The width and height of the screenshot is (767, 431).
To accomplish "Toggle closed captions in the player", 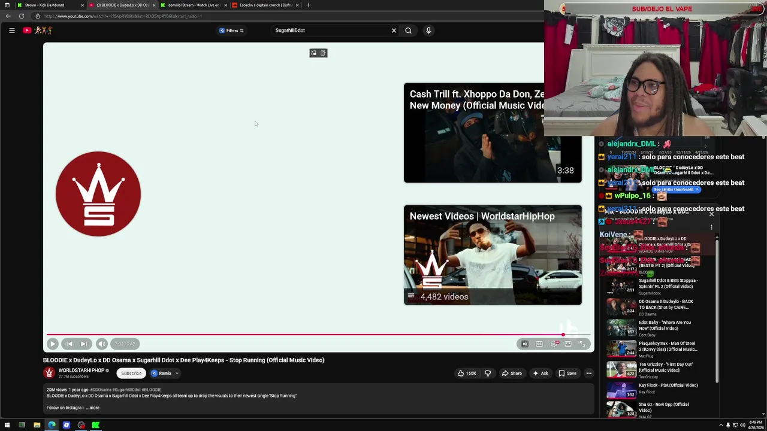I will click(539, 344).
